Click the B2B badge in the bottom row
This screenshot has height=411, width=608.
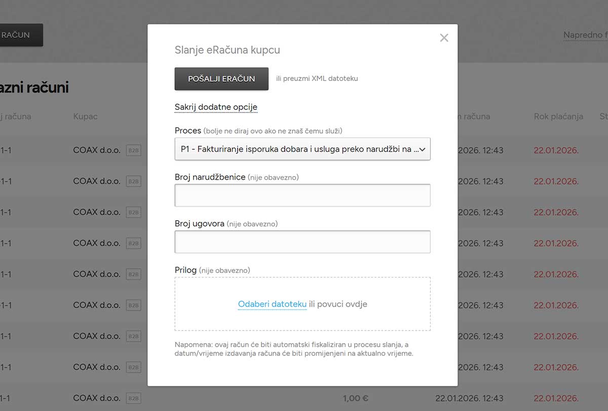click(x=133, y=398)
